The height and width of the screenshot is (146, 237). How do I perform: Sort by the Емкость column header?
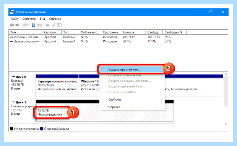click(x=133, y=32)
